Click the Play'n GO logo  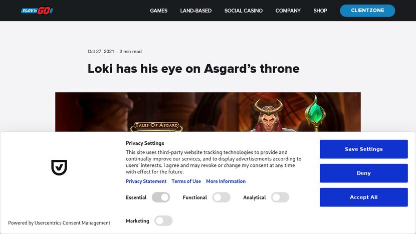(37, 11)
